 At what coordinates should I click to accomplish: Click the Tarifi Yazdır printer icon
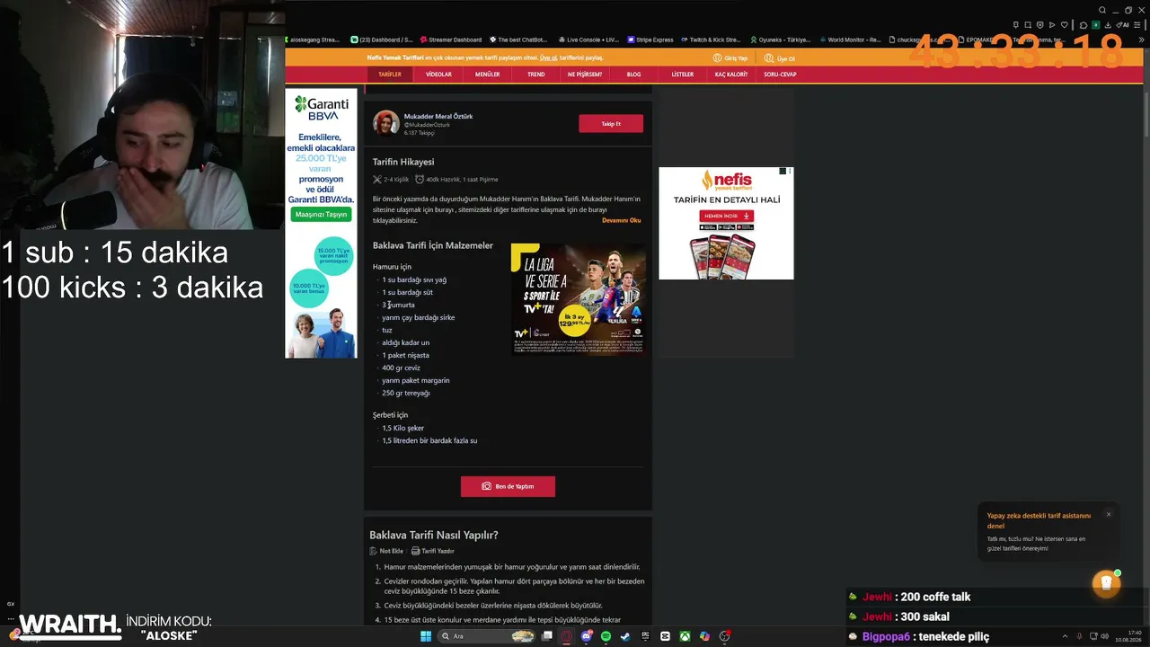pyautogui.click(x=415, y=551)
